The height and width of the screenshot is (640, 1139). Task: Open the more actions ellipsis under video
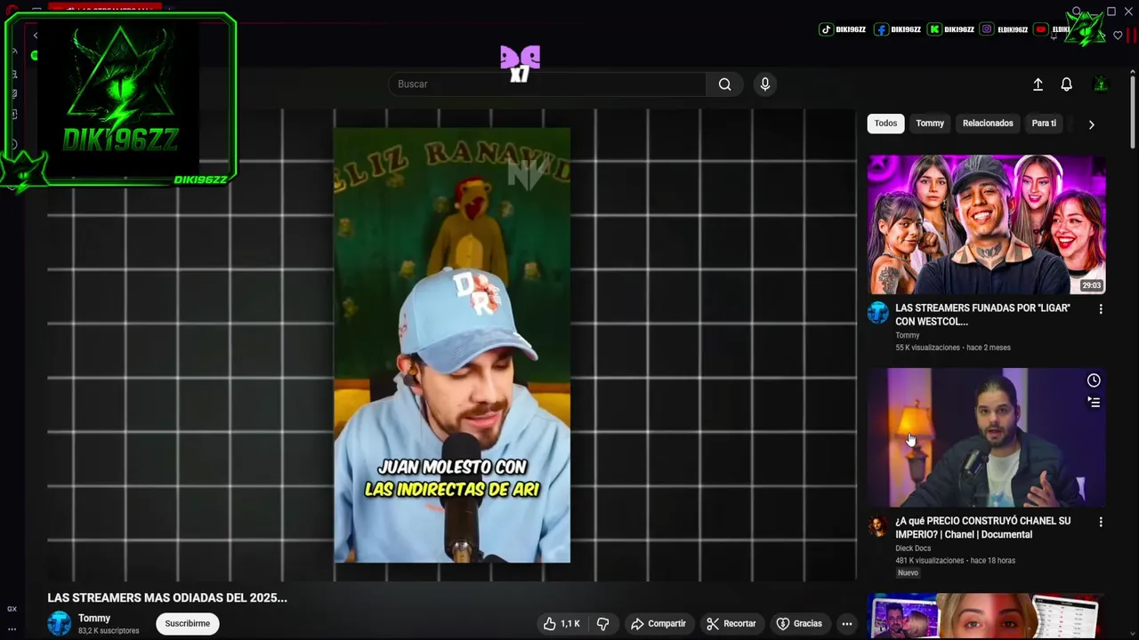pos(847,624)
